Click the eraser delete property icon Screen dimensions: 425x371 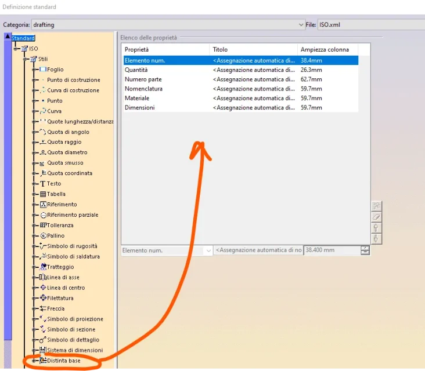pos(376,217)
